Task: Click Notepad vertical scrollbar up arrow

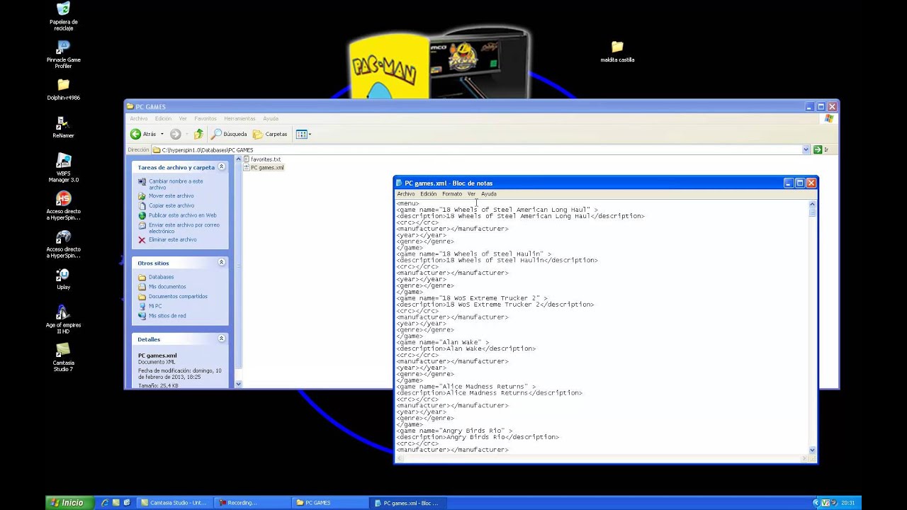Action: pyautogui.click(x=812, y=204)
